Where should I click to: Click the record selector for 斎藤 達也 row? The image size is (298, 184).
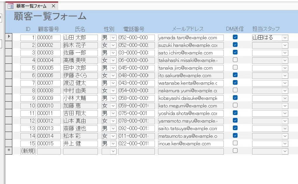(9, 128)
